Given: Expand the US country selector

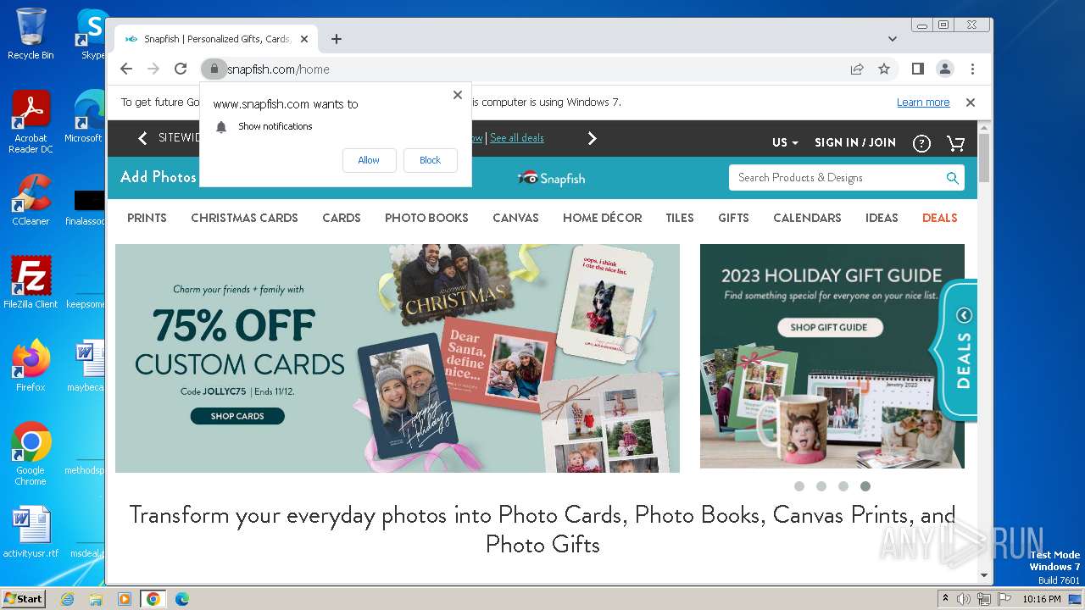Looking at the screenshot, I should point(785,142).
